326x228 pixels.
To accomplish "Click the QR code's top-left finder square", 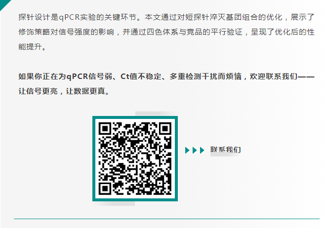I will 105,128.
